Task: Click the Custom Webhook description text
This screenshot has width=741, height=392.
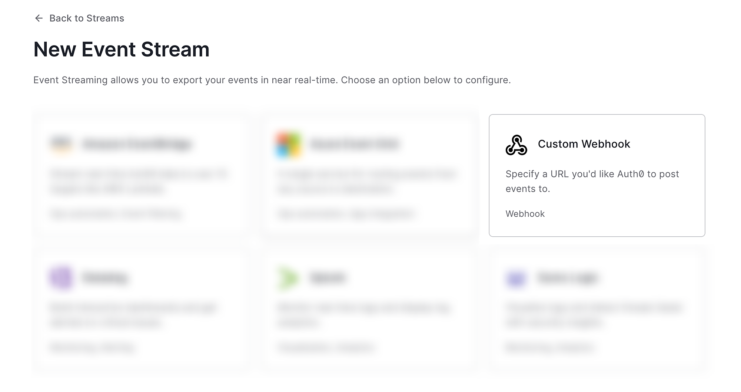Action: tap(591, 182)
